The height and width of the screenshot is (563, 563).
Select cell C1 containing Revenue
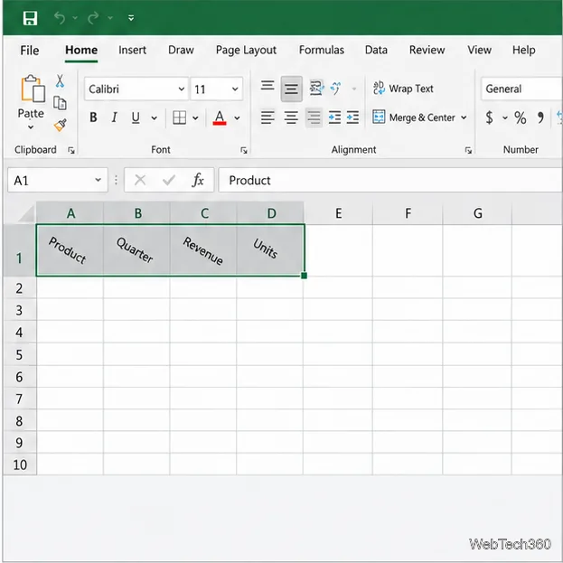203,250
